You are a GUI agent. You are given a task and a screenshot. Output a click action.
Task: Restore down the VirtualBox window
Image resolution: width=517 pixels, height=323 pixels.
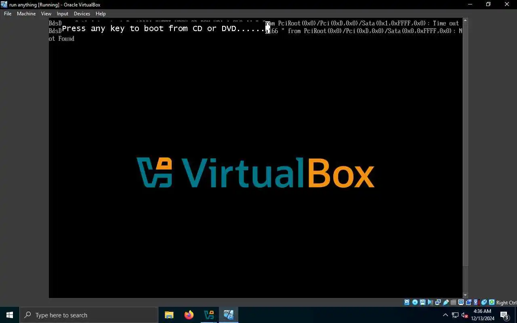488,4
